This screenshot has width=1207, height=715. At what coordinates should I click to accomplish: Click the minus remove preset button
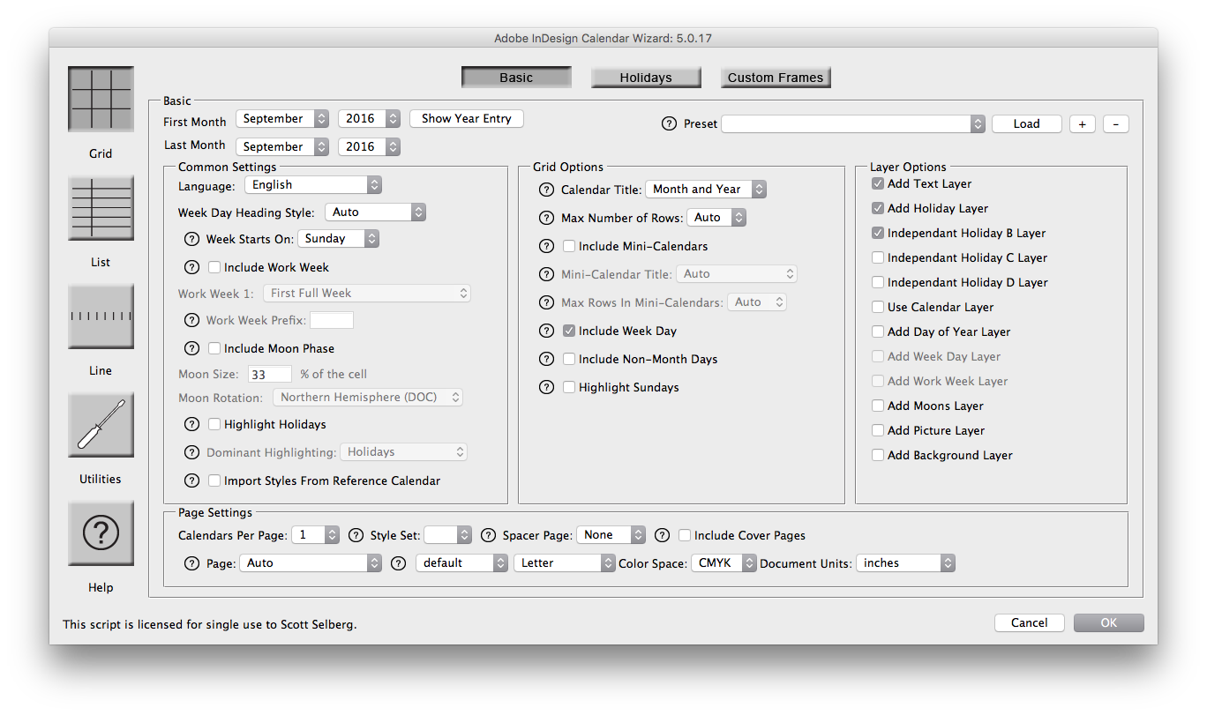(1115, 123)
